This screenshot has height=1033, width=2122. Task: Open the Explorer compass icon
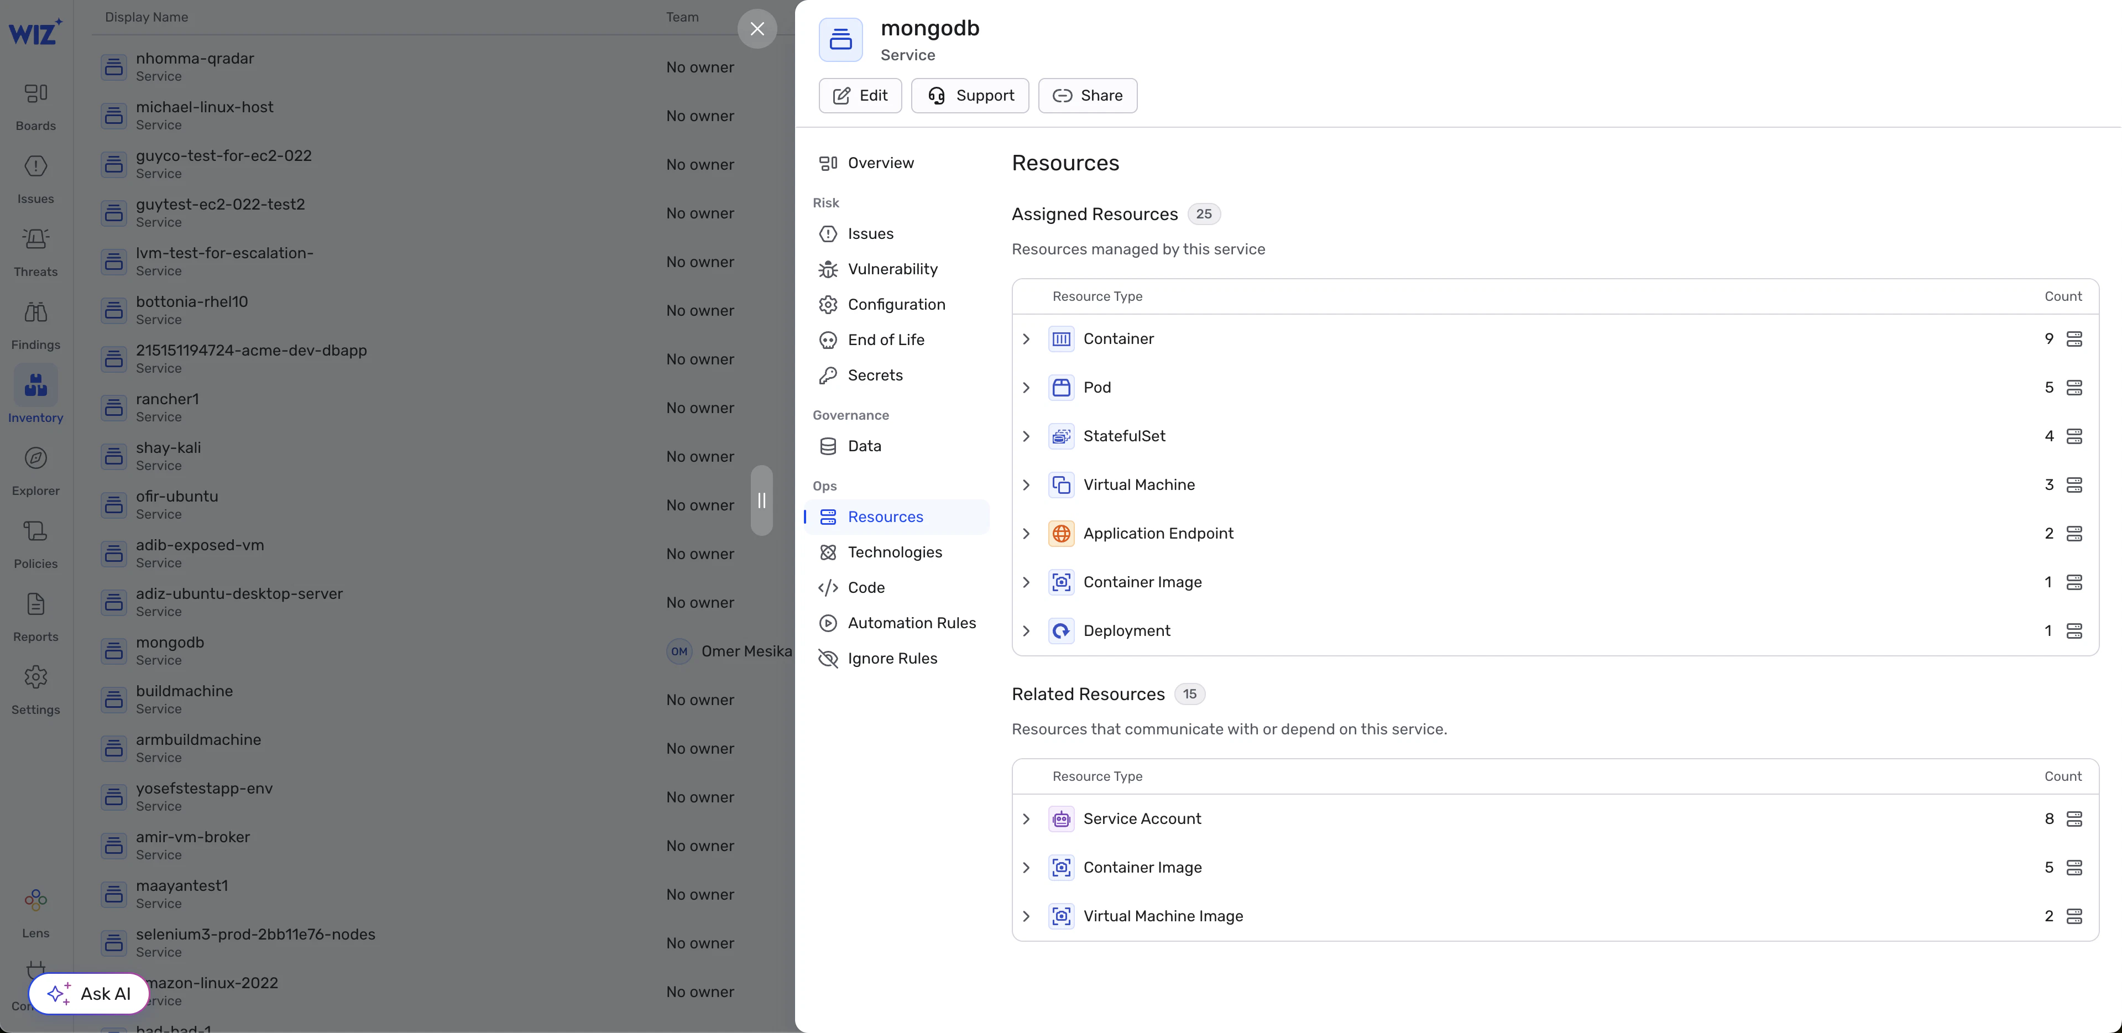click(35, 459)
